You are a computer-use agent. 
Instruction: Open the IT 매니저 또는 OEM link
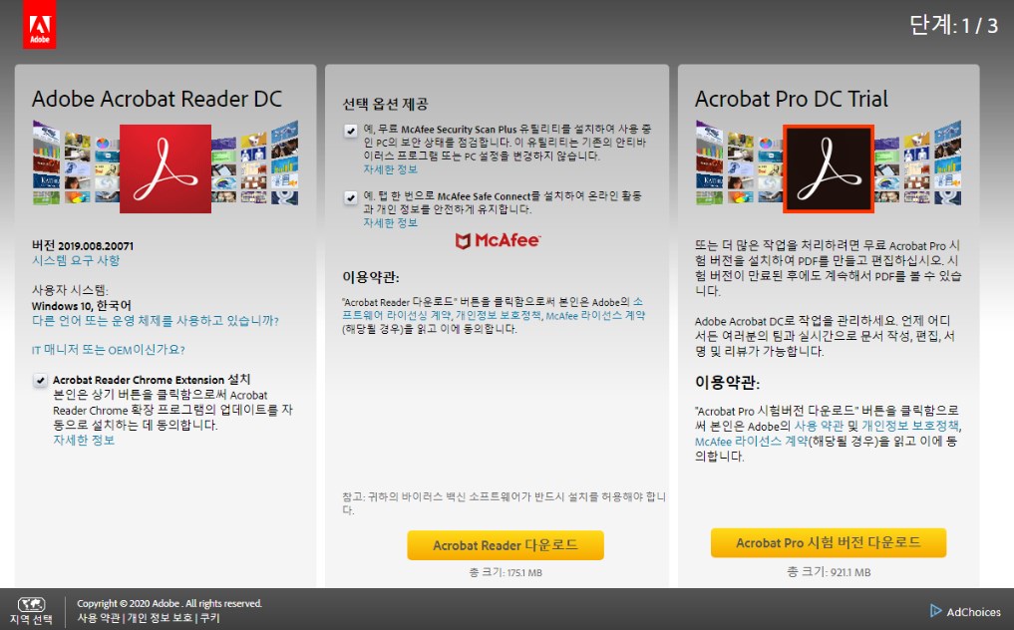point(108,350)
